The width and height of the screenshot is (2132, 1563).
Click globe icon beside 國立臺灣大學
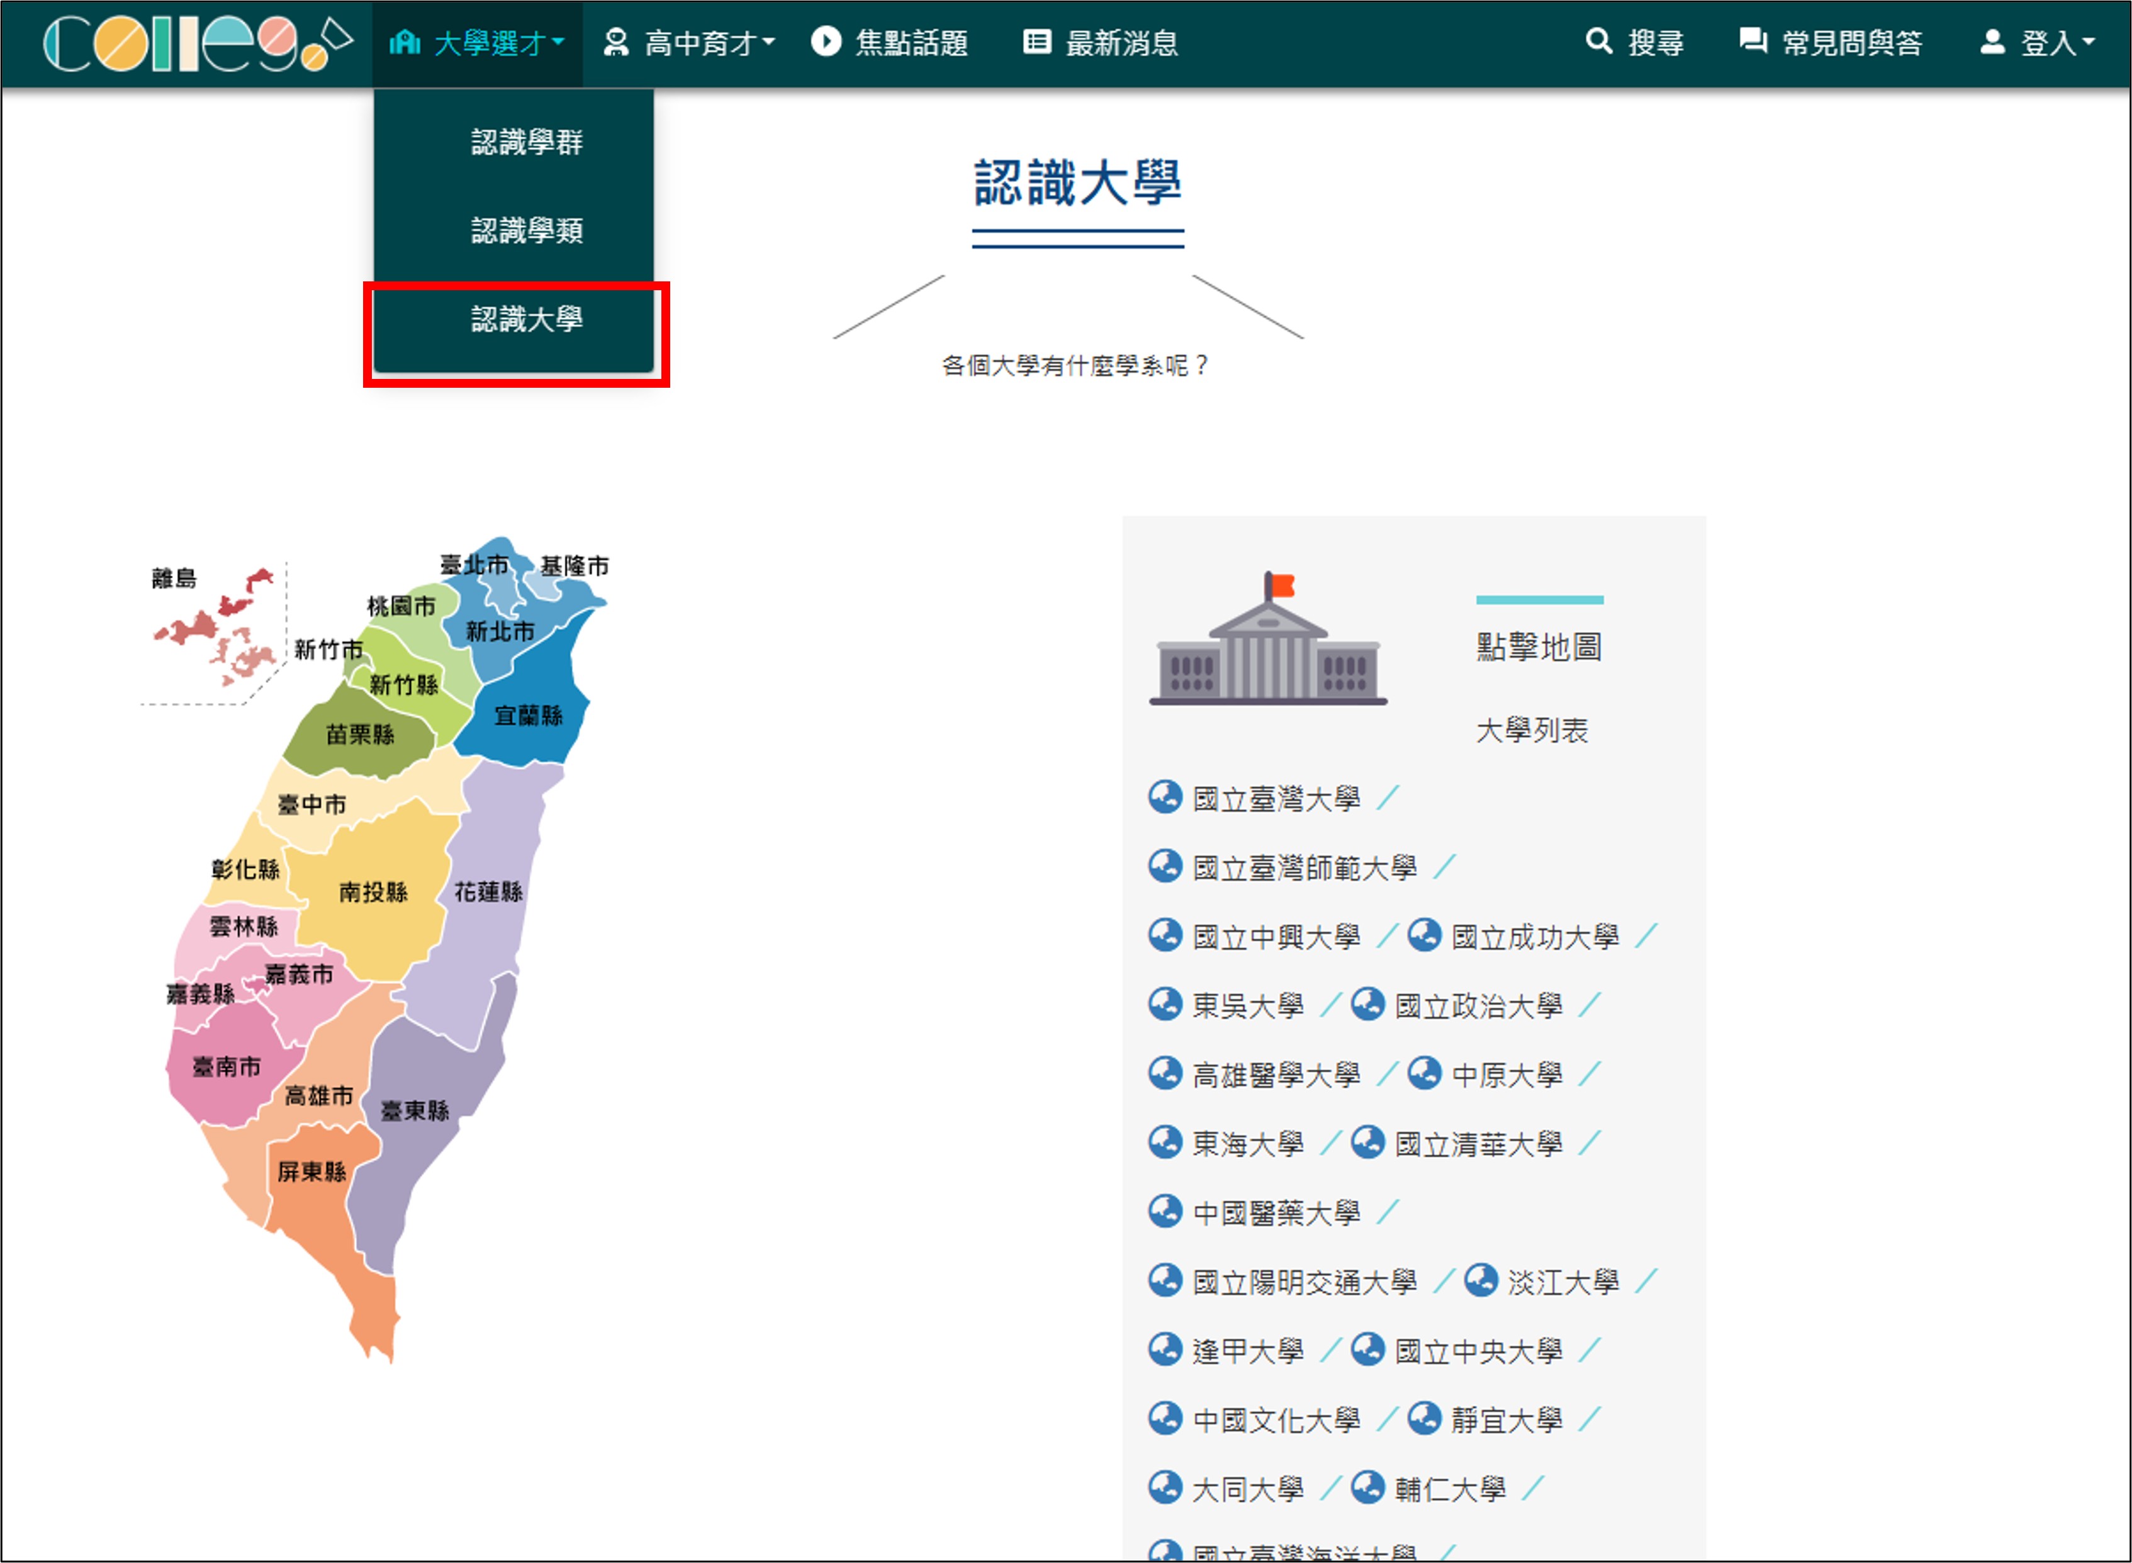tap(1165, 798)
